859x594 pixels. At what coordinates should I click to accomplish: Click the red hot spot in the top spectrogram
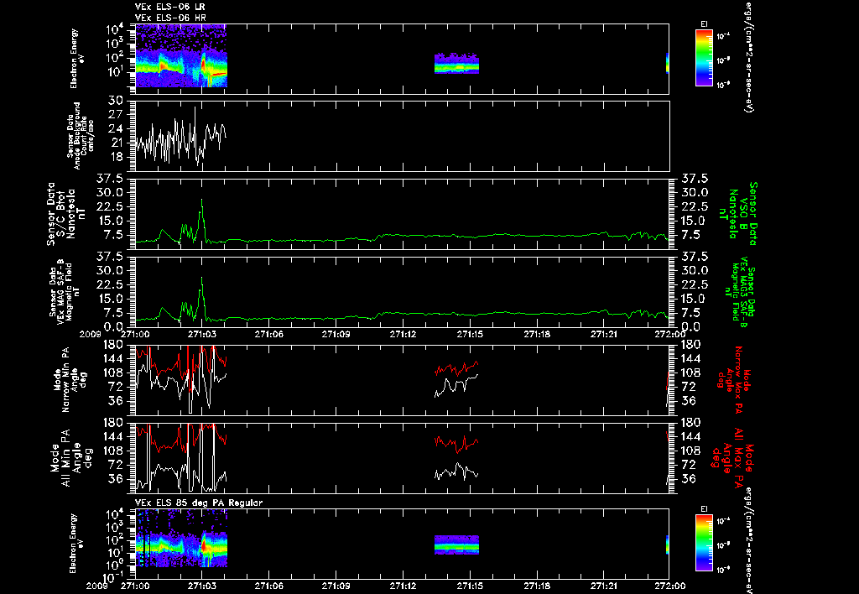(x=203, y=65)
